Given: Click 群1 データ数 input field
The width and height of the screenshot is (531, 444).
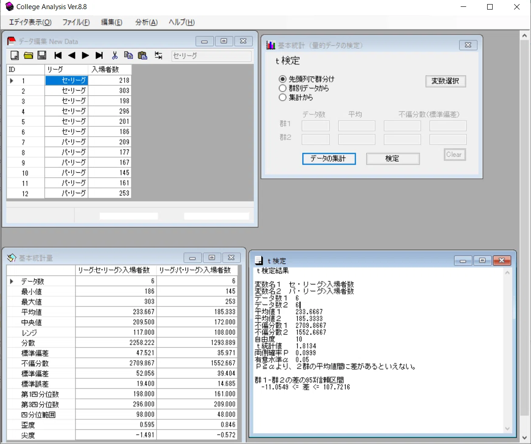Looking at the screenshot, I should 315,126.
